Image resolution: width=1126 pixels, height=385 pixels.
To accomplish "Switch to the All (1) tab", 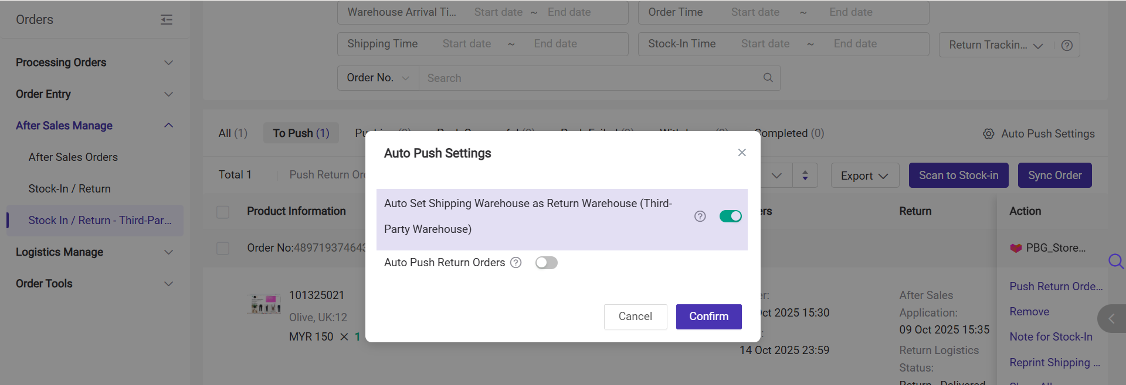I will pyautogui.click(x=233, y=133).
